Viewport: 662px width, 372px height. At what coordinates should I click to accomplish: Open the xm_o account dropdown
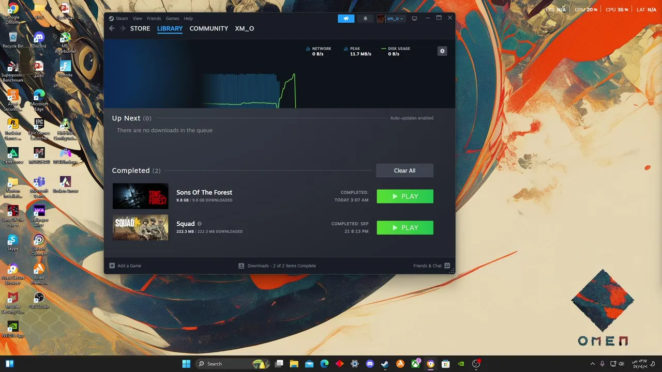[x=390, y=19]
